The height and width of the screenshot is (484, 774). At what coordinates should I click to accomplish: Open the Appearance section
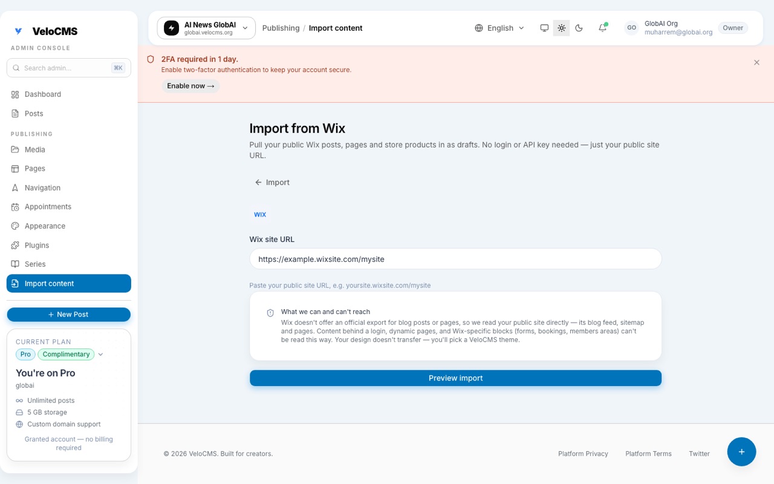[69, 226]
